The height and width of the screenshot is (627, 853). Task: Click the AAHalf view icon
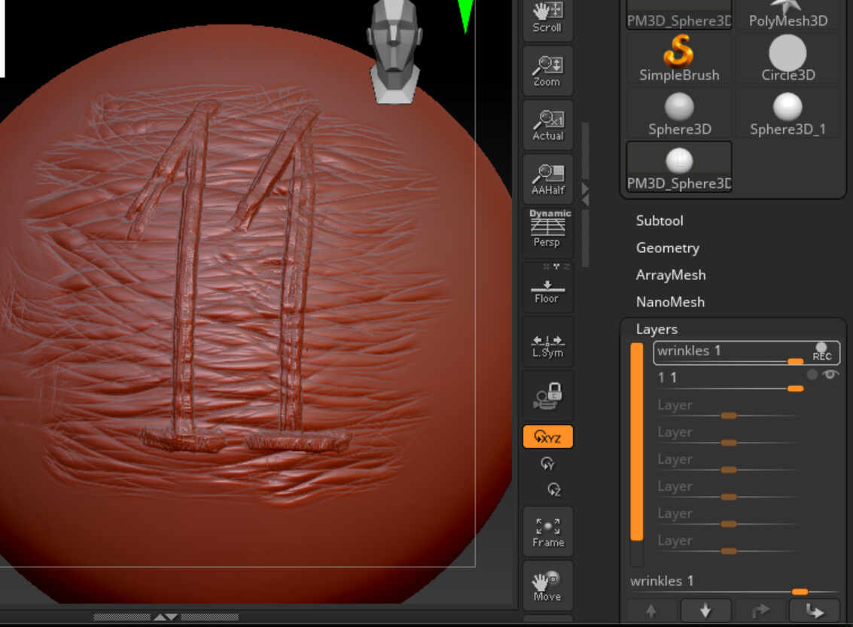click(547, 180)
